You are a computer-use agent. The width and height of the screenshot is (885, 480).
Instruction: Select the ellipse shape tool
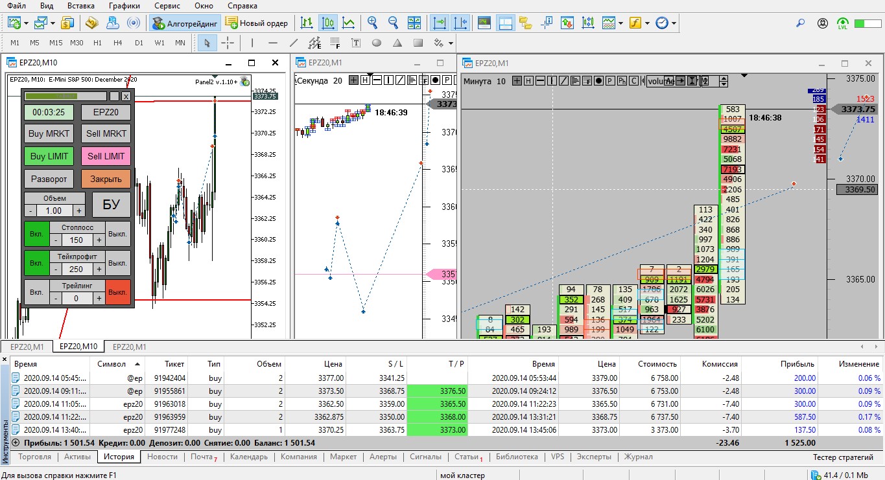click(377, 43)
